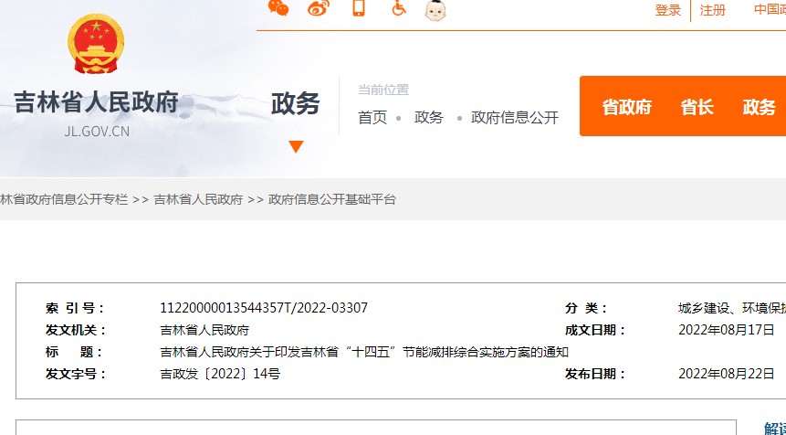Select index number 11220000013544357T/2022-03307
Image resolution: width=786 pixels, height=435 pixels.
tap(264, 308)
